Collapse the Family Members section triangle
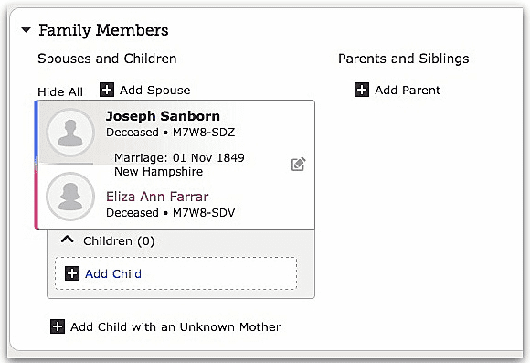The height and width of the screenshot is (363, 530). pyautogui.click(x=26, y=30)
